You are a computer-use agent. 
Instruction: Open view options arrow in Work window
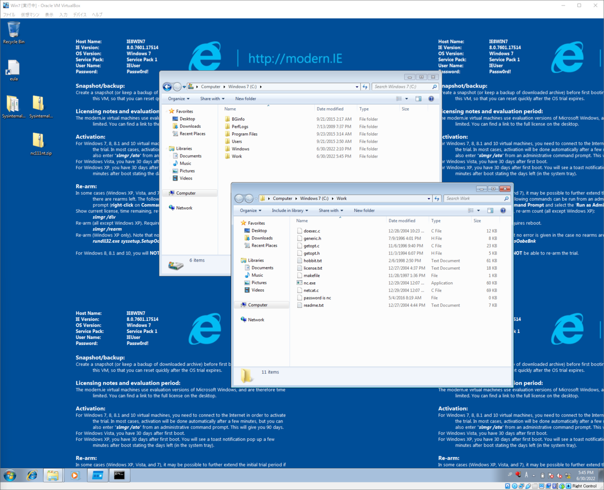pyautogui.click(x=479, y=211)
